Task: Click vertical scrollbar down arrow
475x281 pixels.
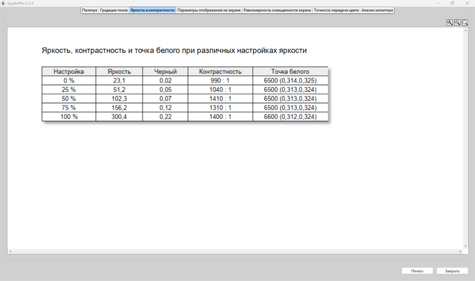Action: pos(465,246)
